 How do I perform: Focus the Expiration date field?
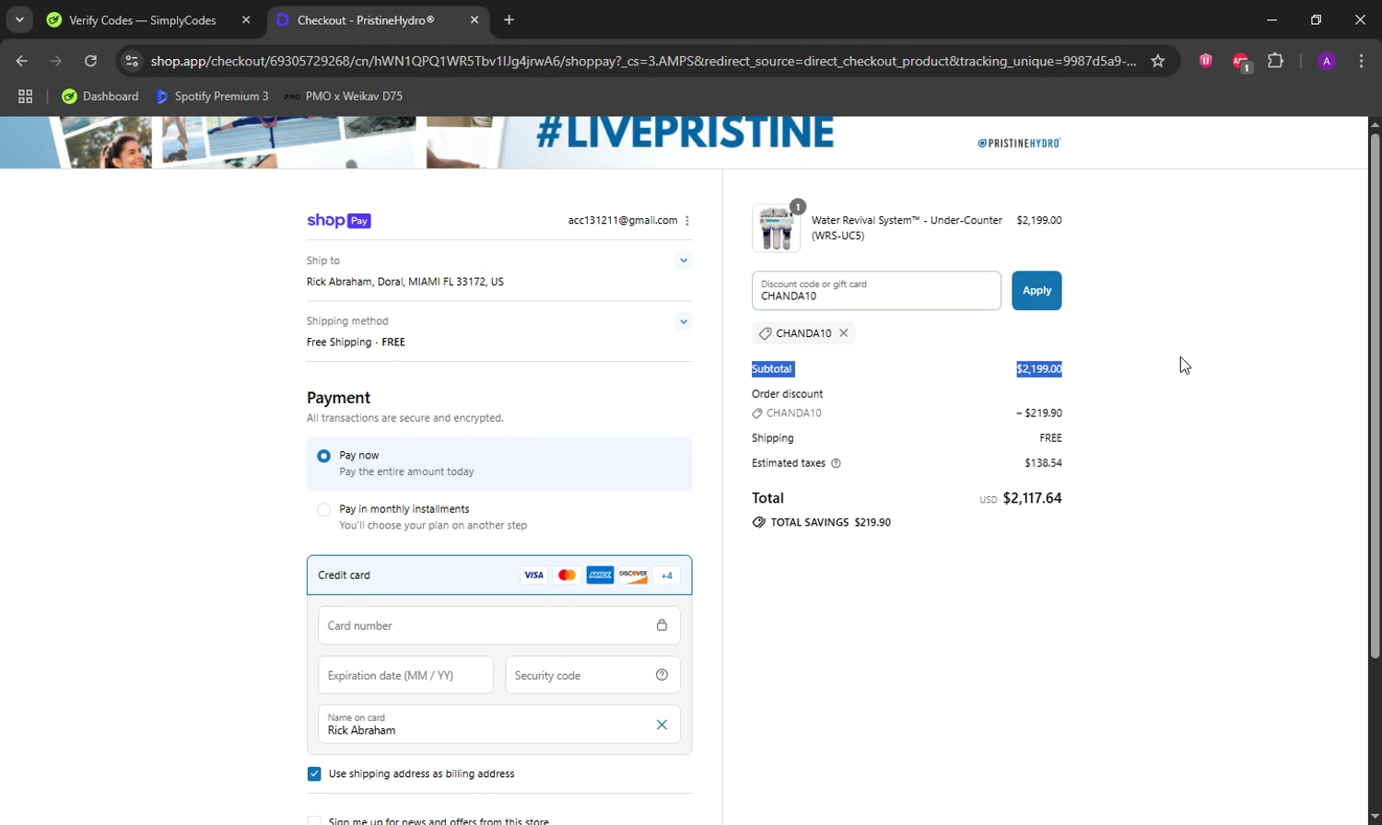click(x=405, y=675)
